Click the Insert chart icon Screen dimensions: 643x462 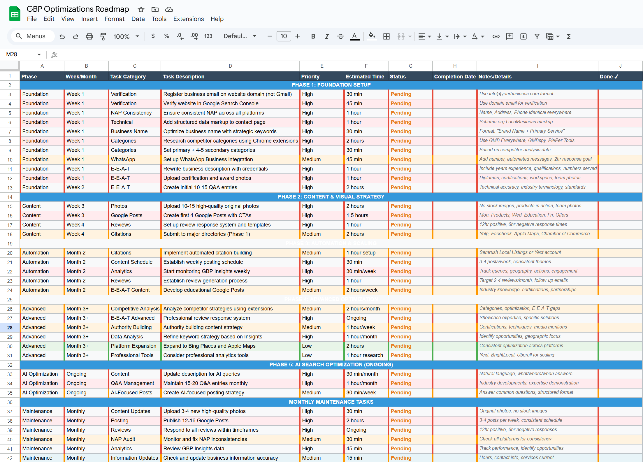pos(523,36)
